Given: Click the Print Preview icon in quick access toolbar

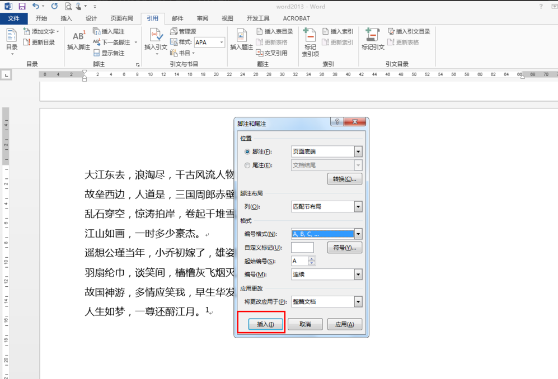Looking at the screenshot, I should tap(68, 6).
